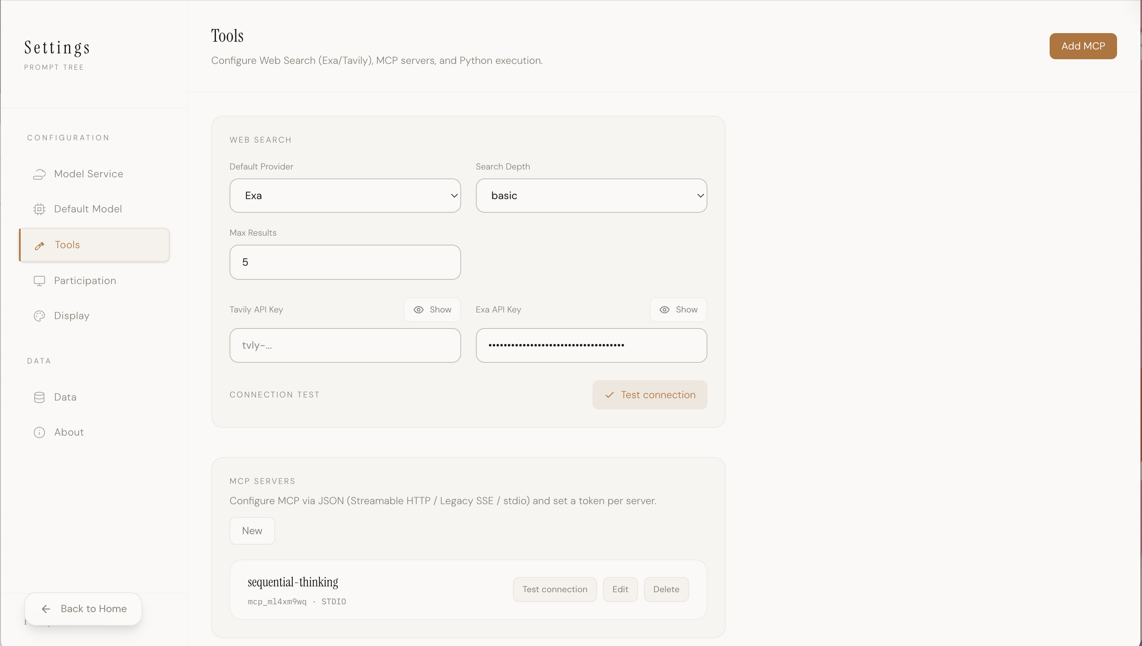This screenshot has height=646, width=1142.
Task: Click the back arrow icon in Back to Home
Action: pyautogui.click(x=46, y=609)
